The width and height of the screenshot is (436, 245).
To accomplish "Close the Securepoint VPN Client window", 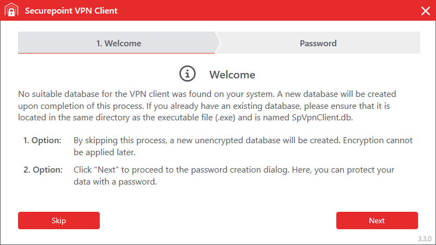I will pyautogui.click(x=426, y=11).
